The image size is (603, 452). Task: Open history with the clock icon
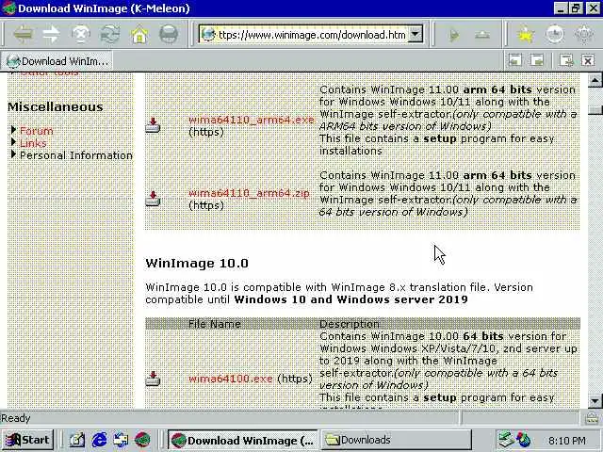pyautogui.click(x=555, y=35)
